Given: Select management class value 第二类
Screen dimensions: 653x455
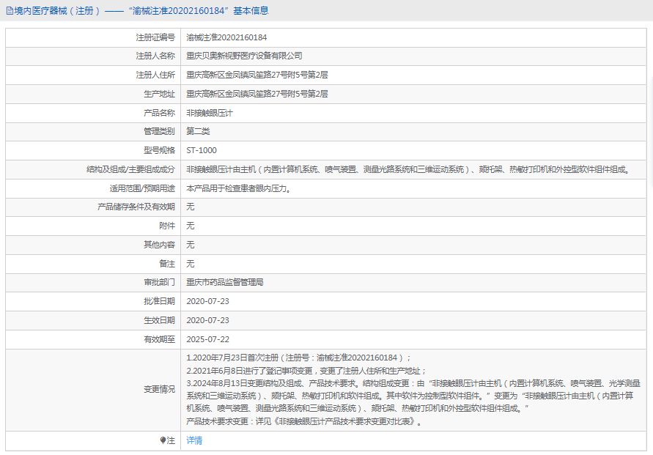Looking at the screenshot, I should point(198,132).
